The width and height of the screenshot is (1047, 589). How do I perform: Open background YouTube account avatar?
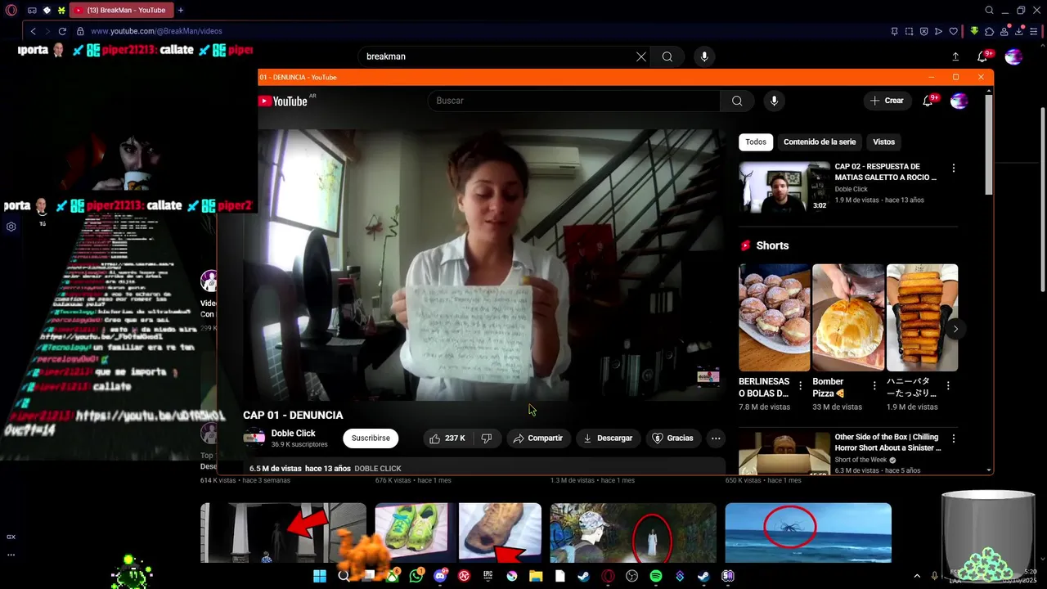(1013, 56)
